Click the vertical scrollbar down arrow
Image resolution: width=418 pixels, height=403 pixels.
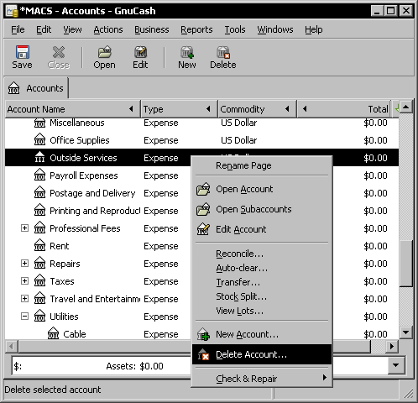(406, 332)
